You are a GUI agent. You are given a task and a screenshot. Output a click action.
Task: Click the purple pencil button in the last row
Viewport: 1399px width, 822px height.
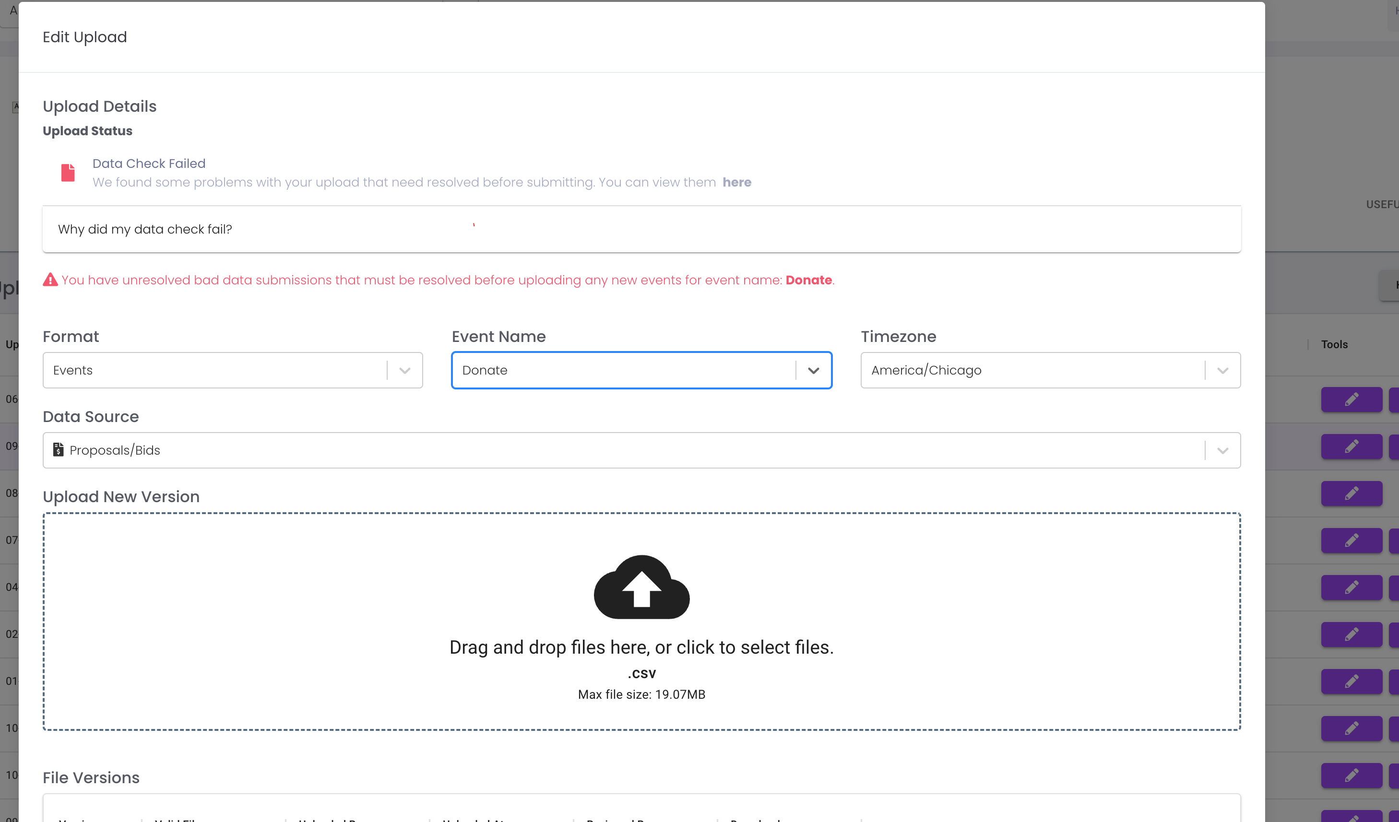coord(1351,816)
